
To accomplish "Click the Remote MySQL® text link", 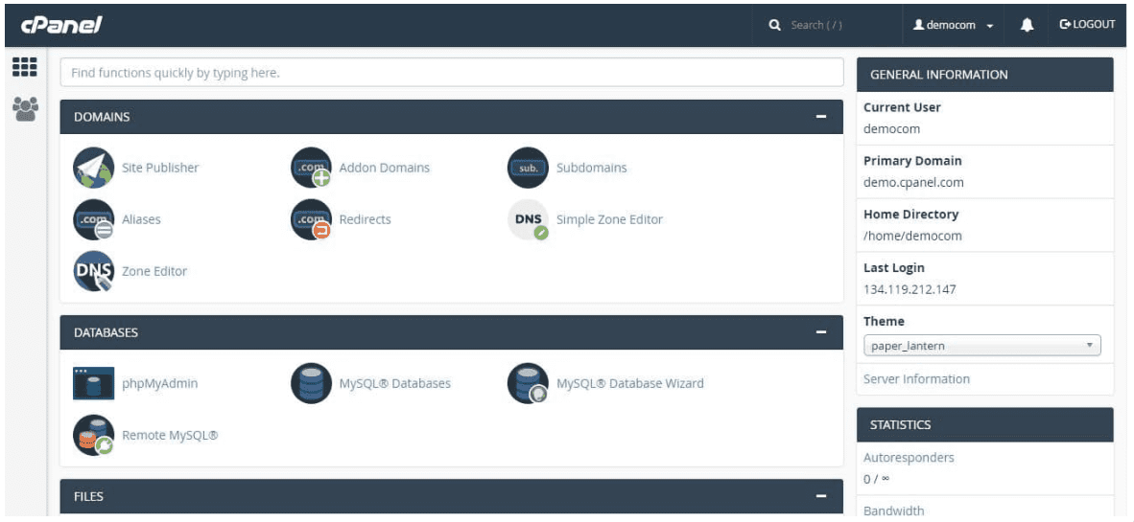I will [x=170, y=436].
